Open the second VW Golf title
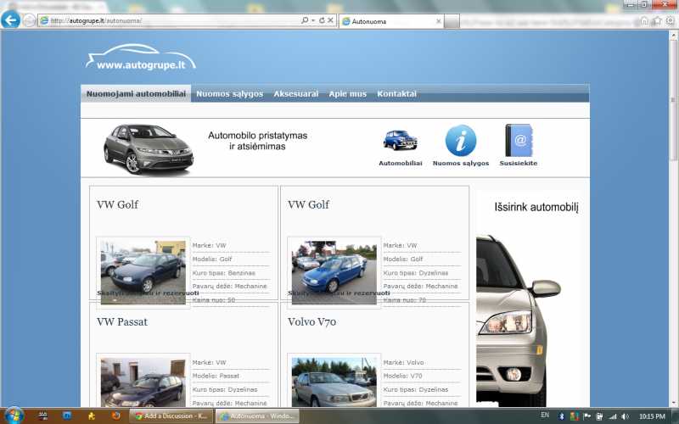Viewport: 679px width, 424px height. [308, 204]
